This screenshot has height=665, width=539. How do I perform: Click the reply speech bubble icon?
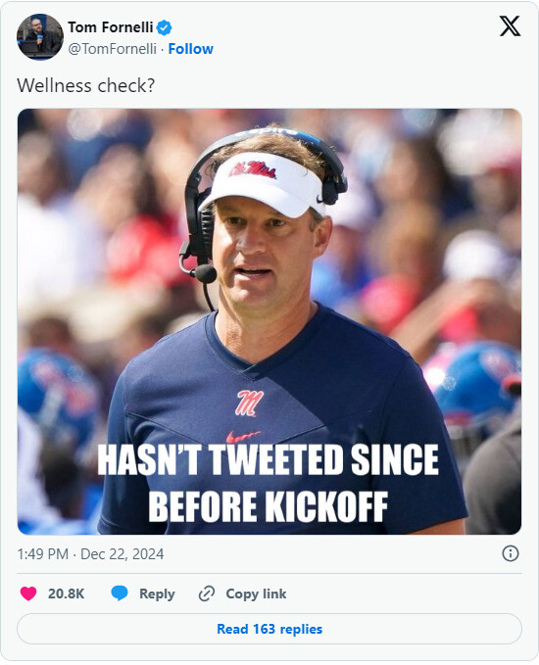(x=120, y=594)
